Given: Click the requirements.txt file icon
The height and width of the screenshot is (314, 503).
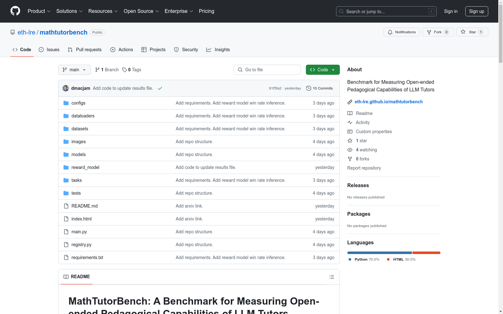Looking at the screenshot, I should [66, 257].
